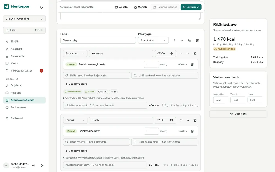Open the notifications bell
This screenshot has width=275, height=172.
click(42, 7)
